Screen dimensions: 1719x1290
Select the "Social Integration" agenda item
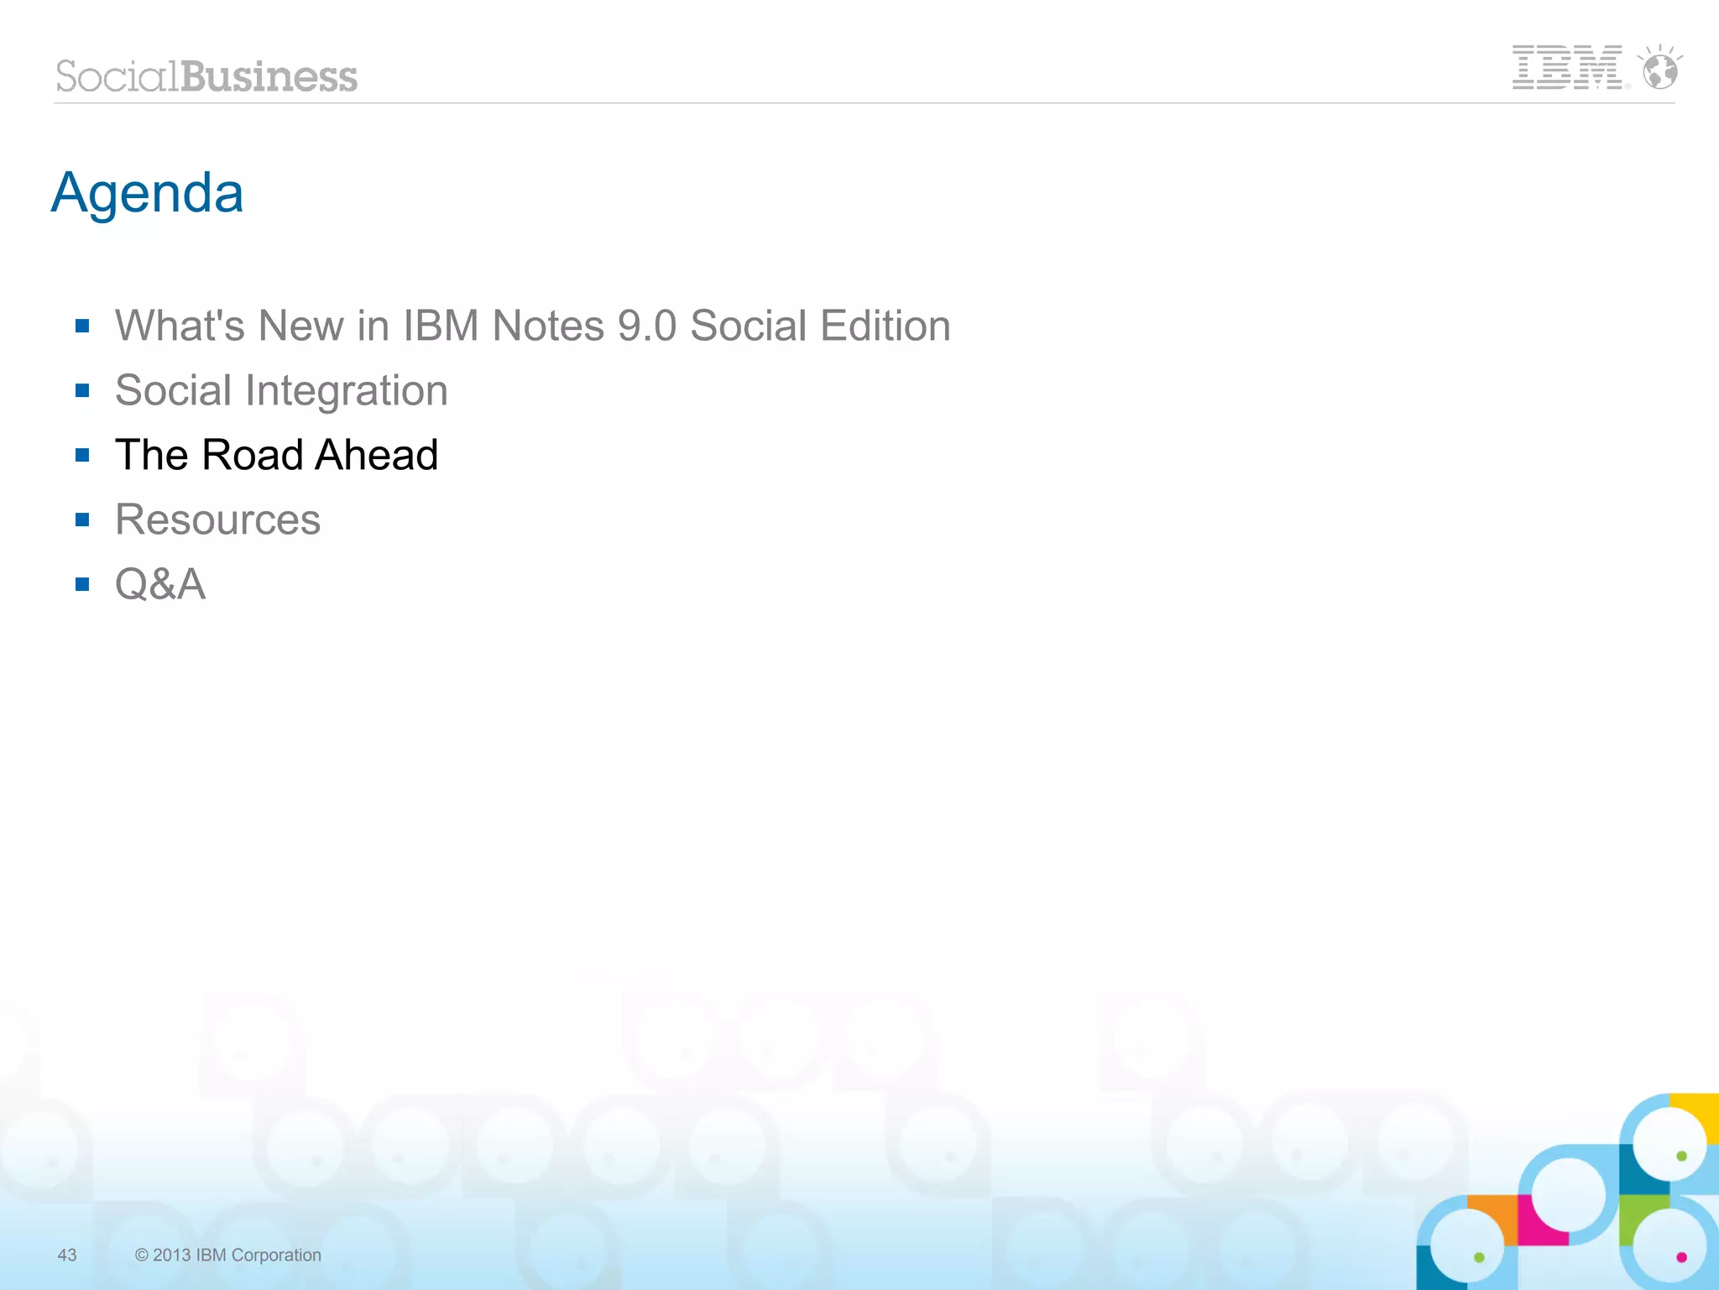click(x=281, y=391)
